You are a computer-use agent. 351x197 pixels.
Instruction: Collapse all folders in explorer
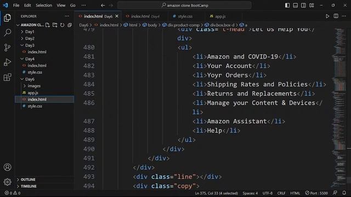[70, 25]
